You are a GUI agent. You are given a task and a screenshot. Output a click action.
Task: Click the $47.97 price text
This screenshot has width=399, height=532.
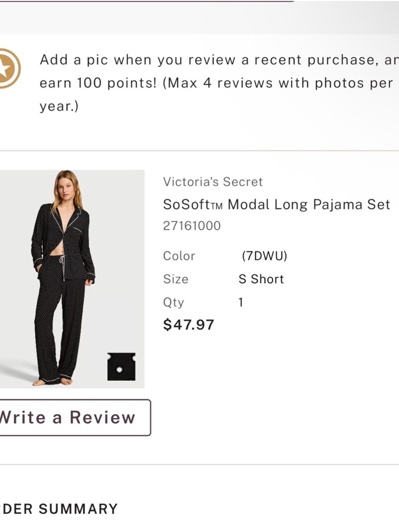189,325
